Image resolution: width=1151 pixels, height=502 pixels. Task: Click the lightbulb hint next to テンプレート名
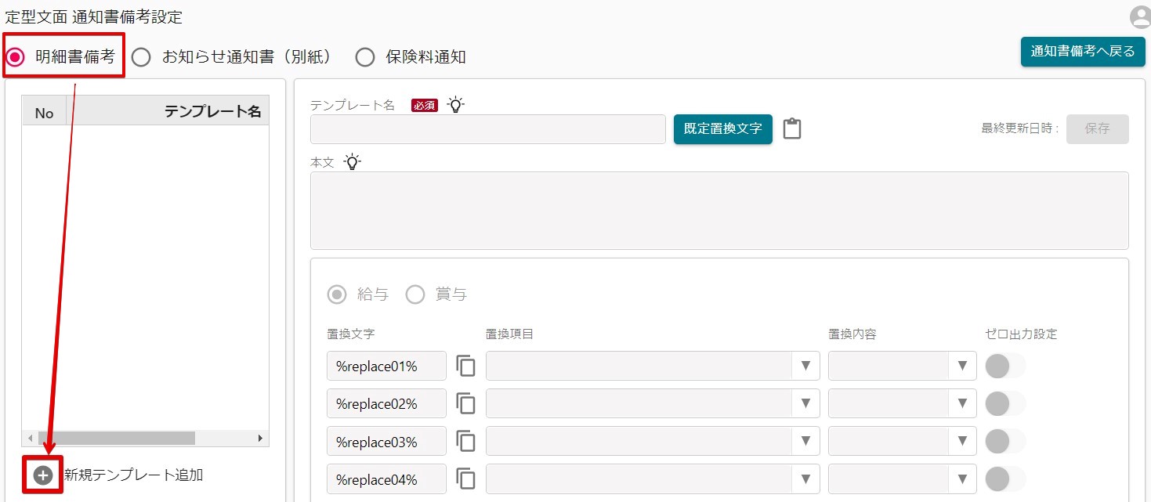(455, 104)
